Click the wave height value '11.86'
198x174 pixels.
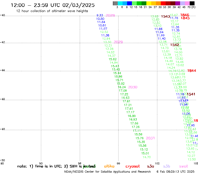pos(158,29)
